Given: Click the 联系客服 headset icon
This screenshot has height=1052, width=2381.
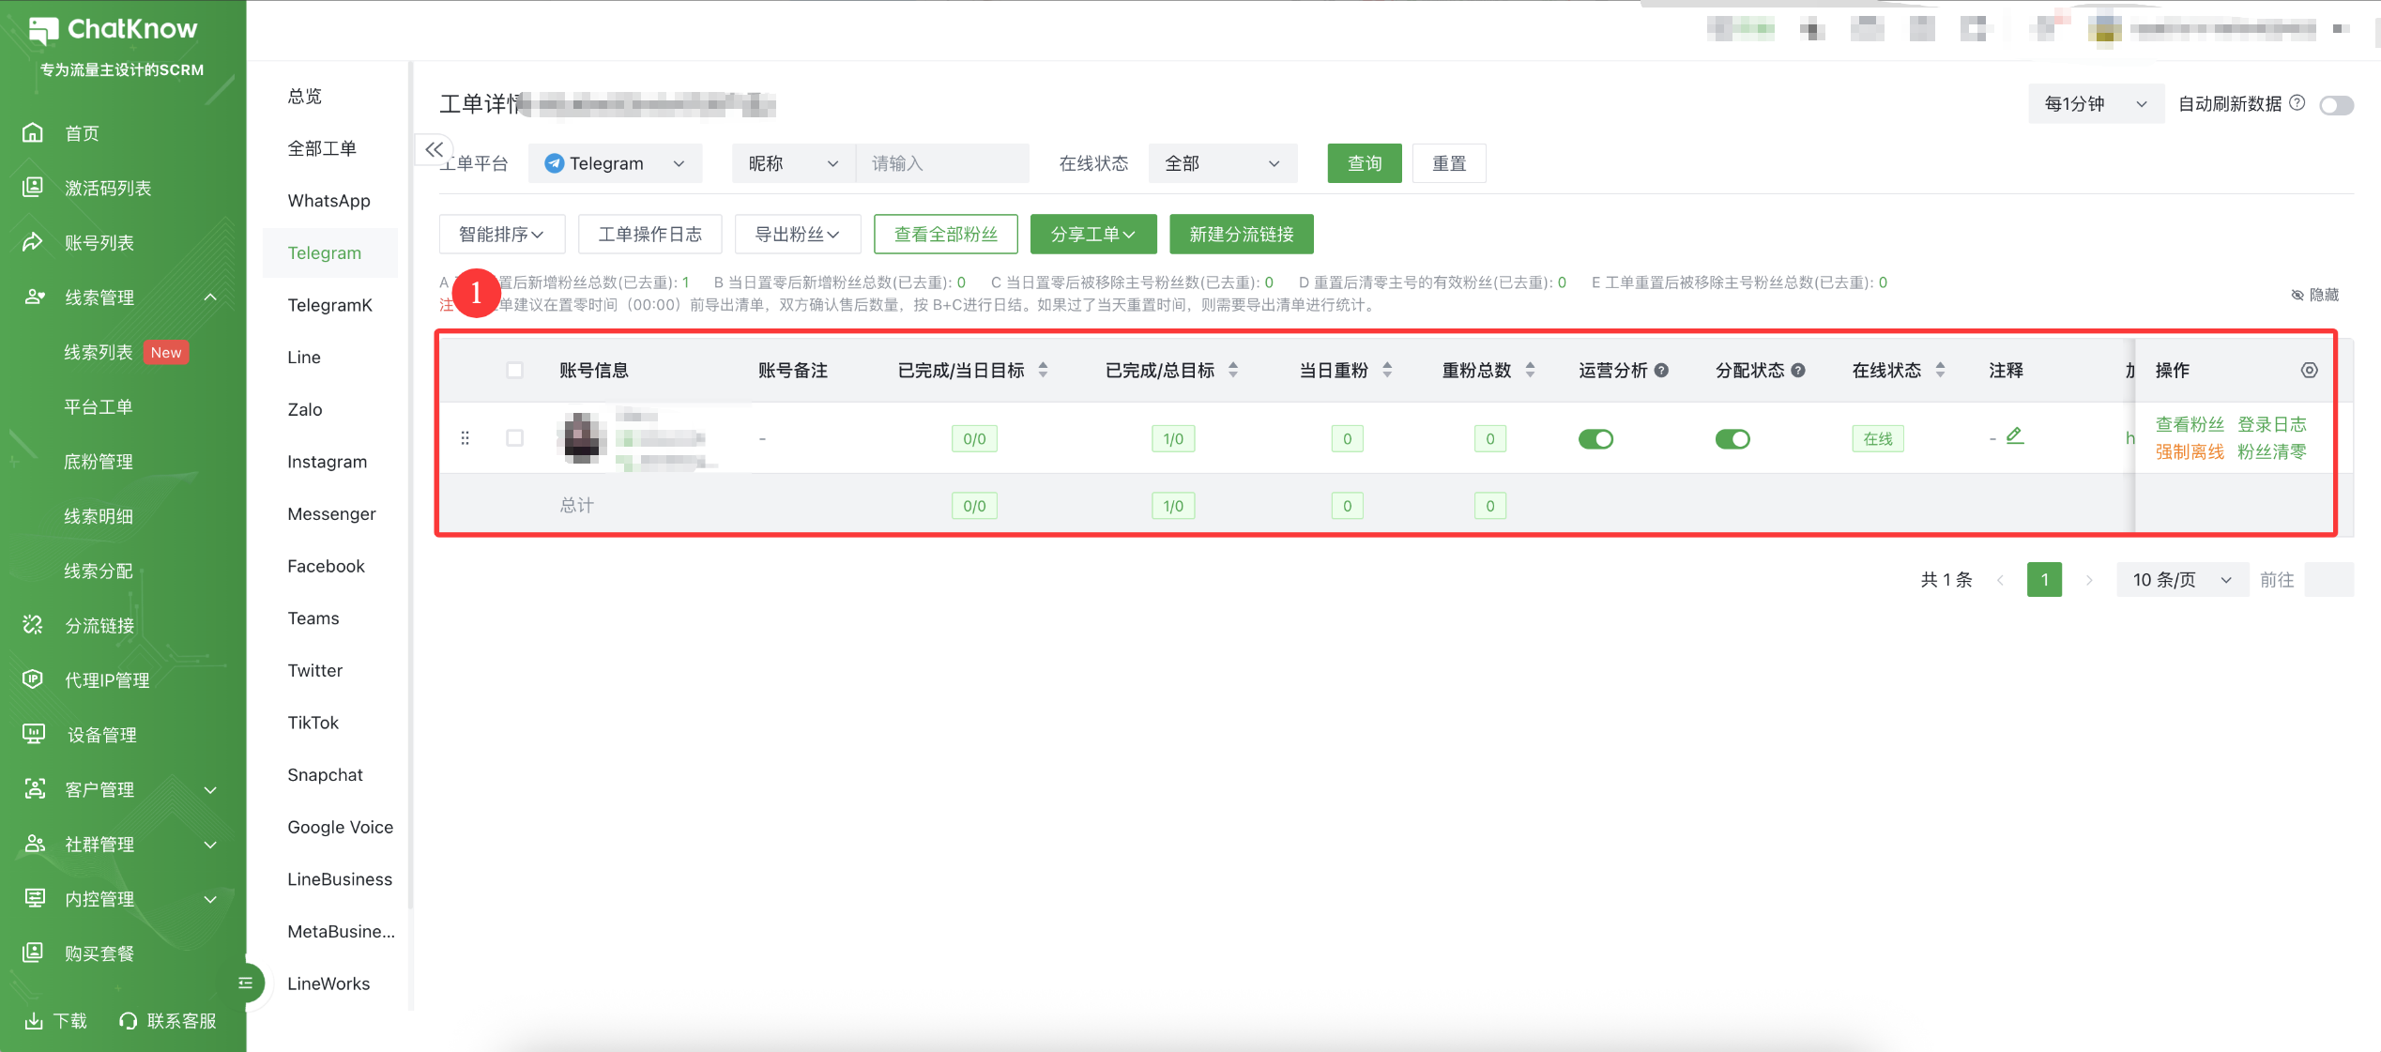Looking at the screenshot, I should (129, 1020).
